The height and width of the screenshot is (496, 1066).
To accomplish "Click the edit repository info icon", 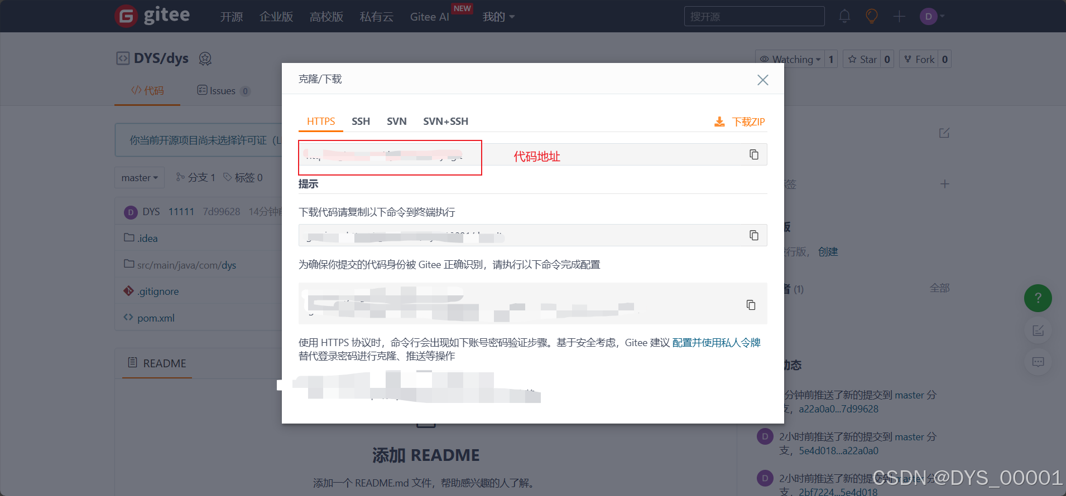I will (x=944, y=133).
